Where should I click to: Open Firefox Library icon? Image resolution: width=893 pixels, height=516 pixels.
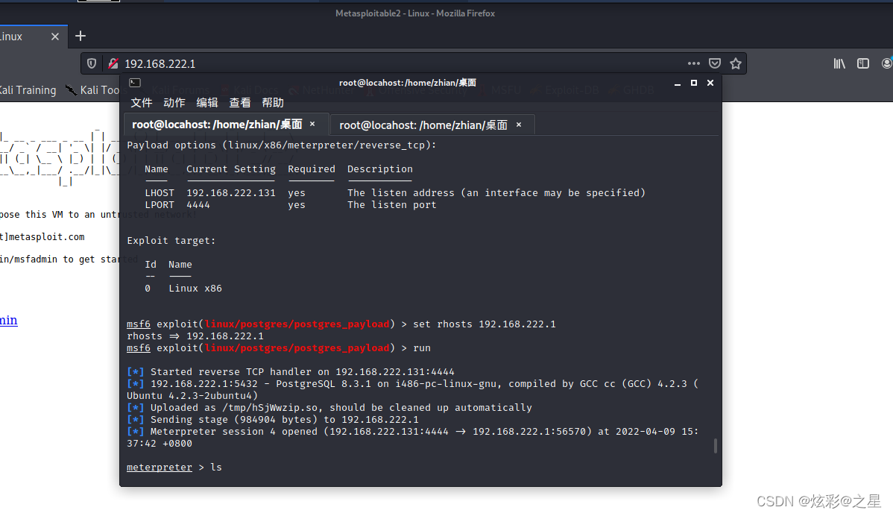839,63
